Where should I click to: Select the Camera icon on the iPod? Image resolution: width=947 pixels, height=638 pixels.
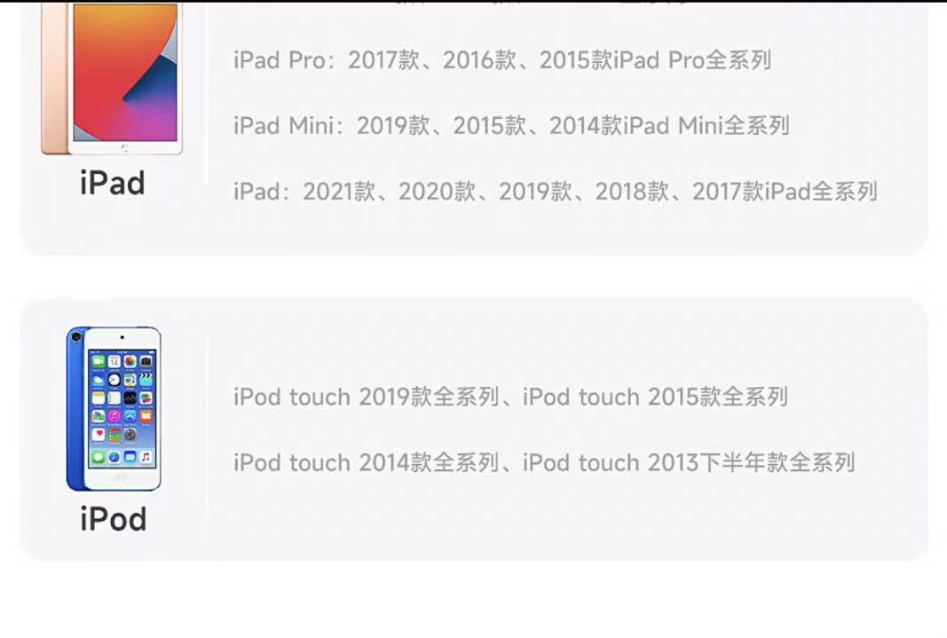point(146,361)
